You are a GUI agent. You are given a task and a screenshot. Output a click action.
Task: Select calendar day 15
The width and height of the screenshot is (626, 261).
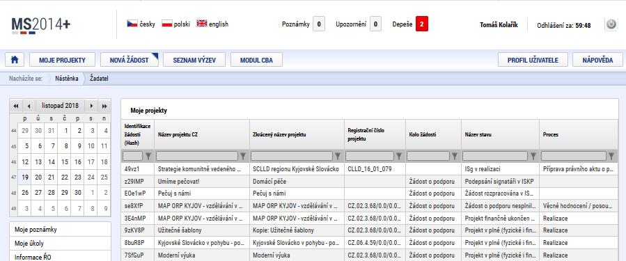click(64, 161)
